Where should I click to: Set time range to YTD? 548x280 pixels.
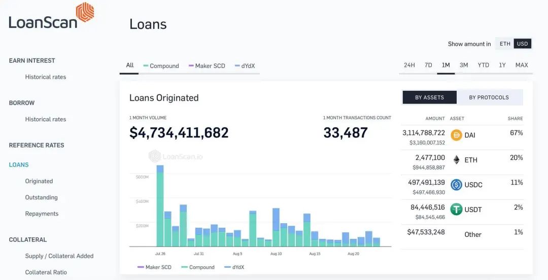483,65
